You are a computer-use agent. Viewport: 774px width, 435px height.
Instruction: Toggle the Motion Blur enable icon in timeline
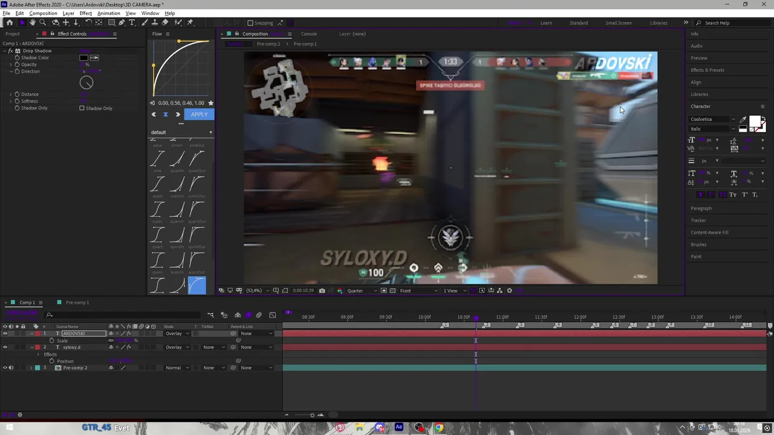[259, 315]
